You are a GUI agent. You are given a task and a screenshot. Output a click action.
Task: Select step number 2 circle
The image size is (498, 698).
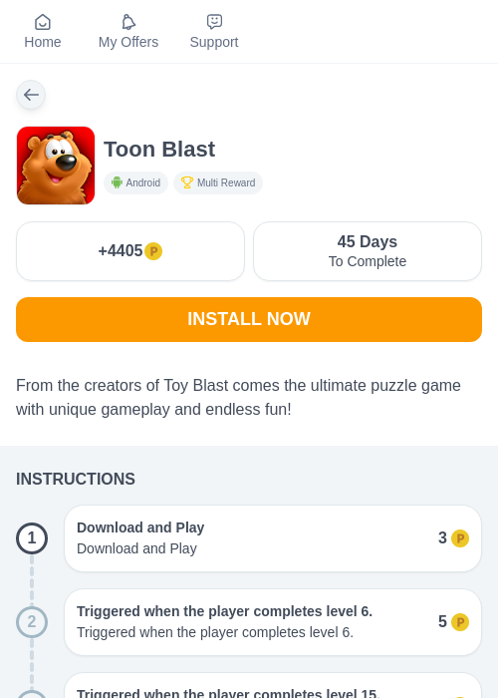pos(32,622)
